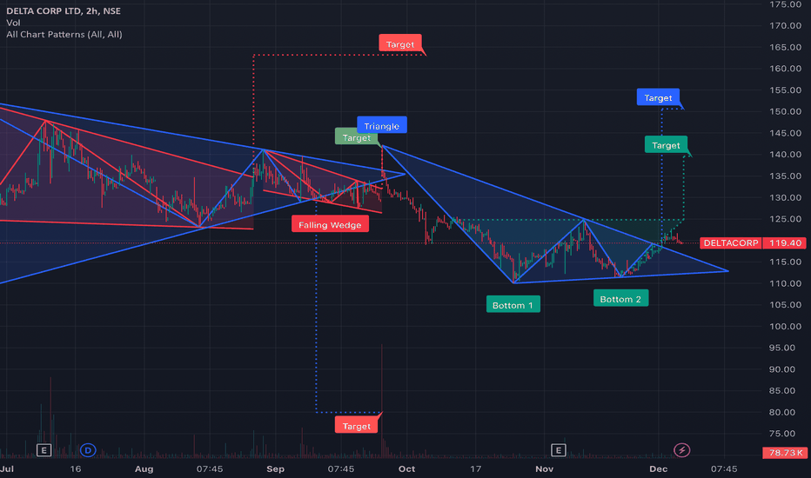Click the Sep label on time axis
This screenshot has height=478, width=811.
[x=275, y=468]
